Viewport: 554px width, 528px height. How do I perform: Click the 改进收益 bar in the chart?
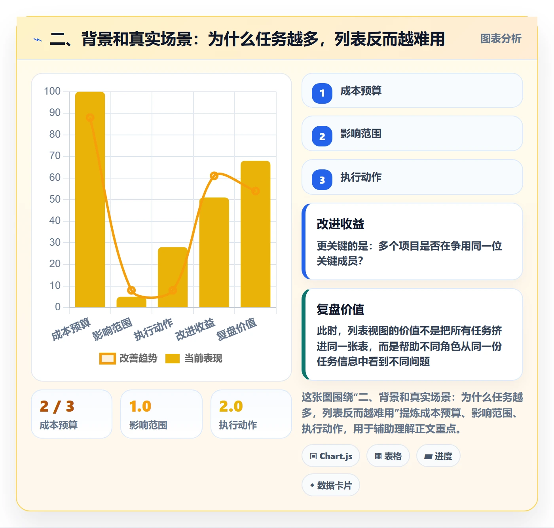214,253
